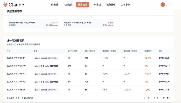Open the user avatar showing 1
181x103 pixels.
click(x=163, y=5)
